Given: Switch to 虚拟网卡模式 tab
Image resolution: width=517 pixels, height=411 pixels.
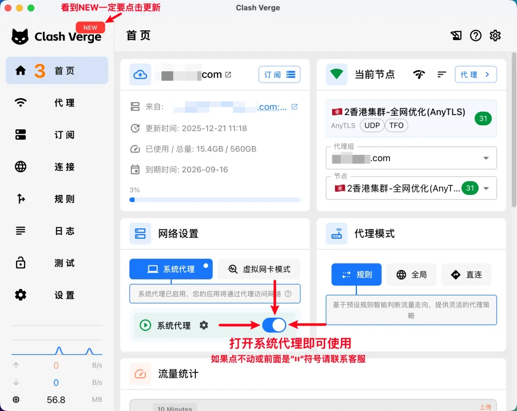Looking at the screenshot, I should pyautogui.click(x=259, y=269).
